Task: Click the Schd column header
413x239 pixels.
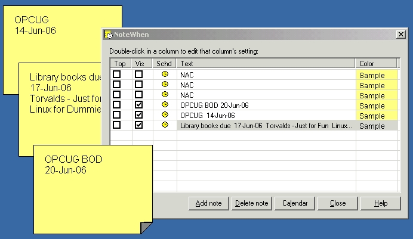Action: click(164, 63)
